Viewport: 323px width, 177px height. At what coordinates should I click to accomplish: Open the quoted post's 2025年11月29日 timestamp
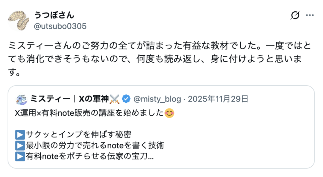point(218,99)
